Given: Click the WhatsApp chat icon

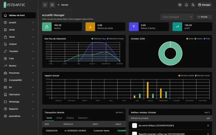Looking at the screenshot, I should pyautogui.click(x=5, y=102).
